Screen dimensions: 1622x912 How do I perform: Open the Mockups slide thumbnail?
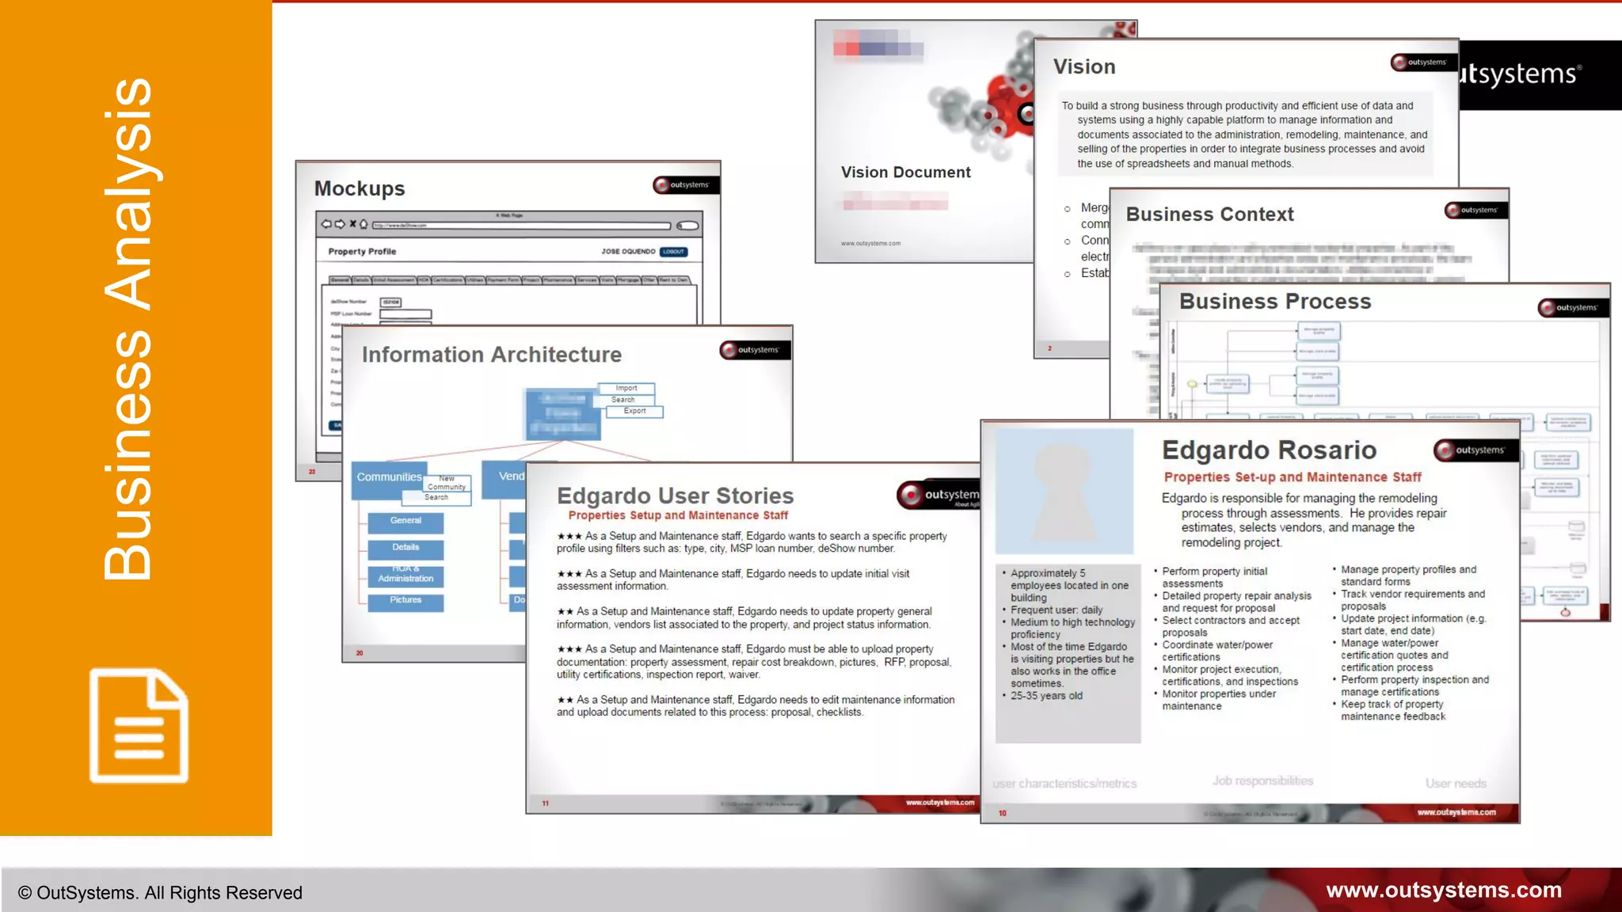508,242
